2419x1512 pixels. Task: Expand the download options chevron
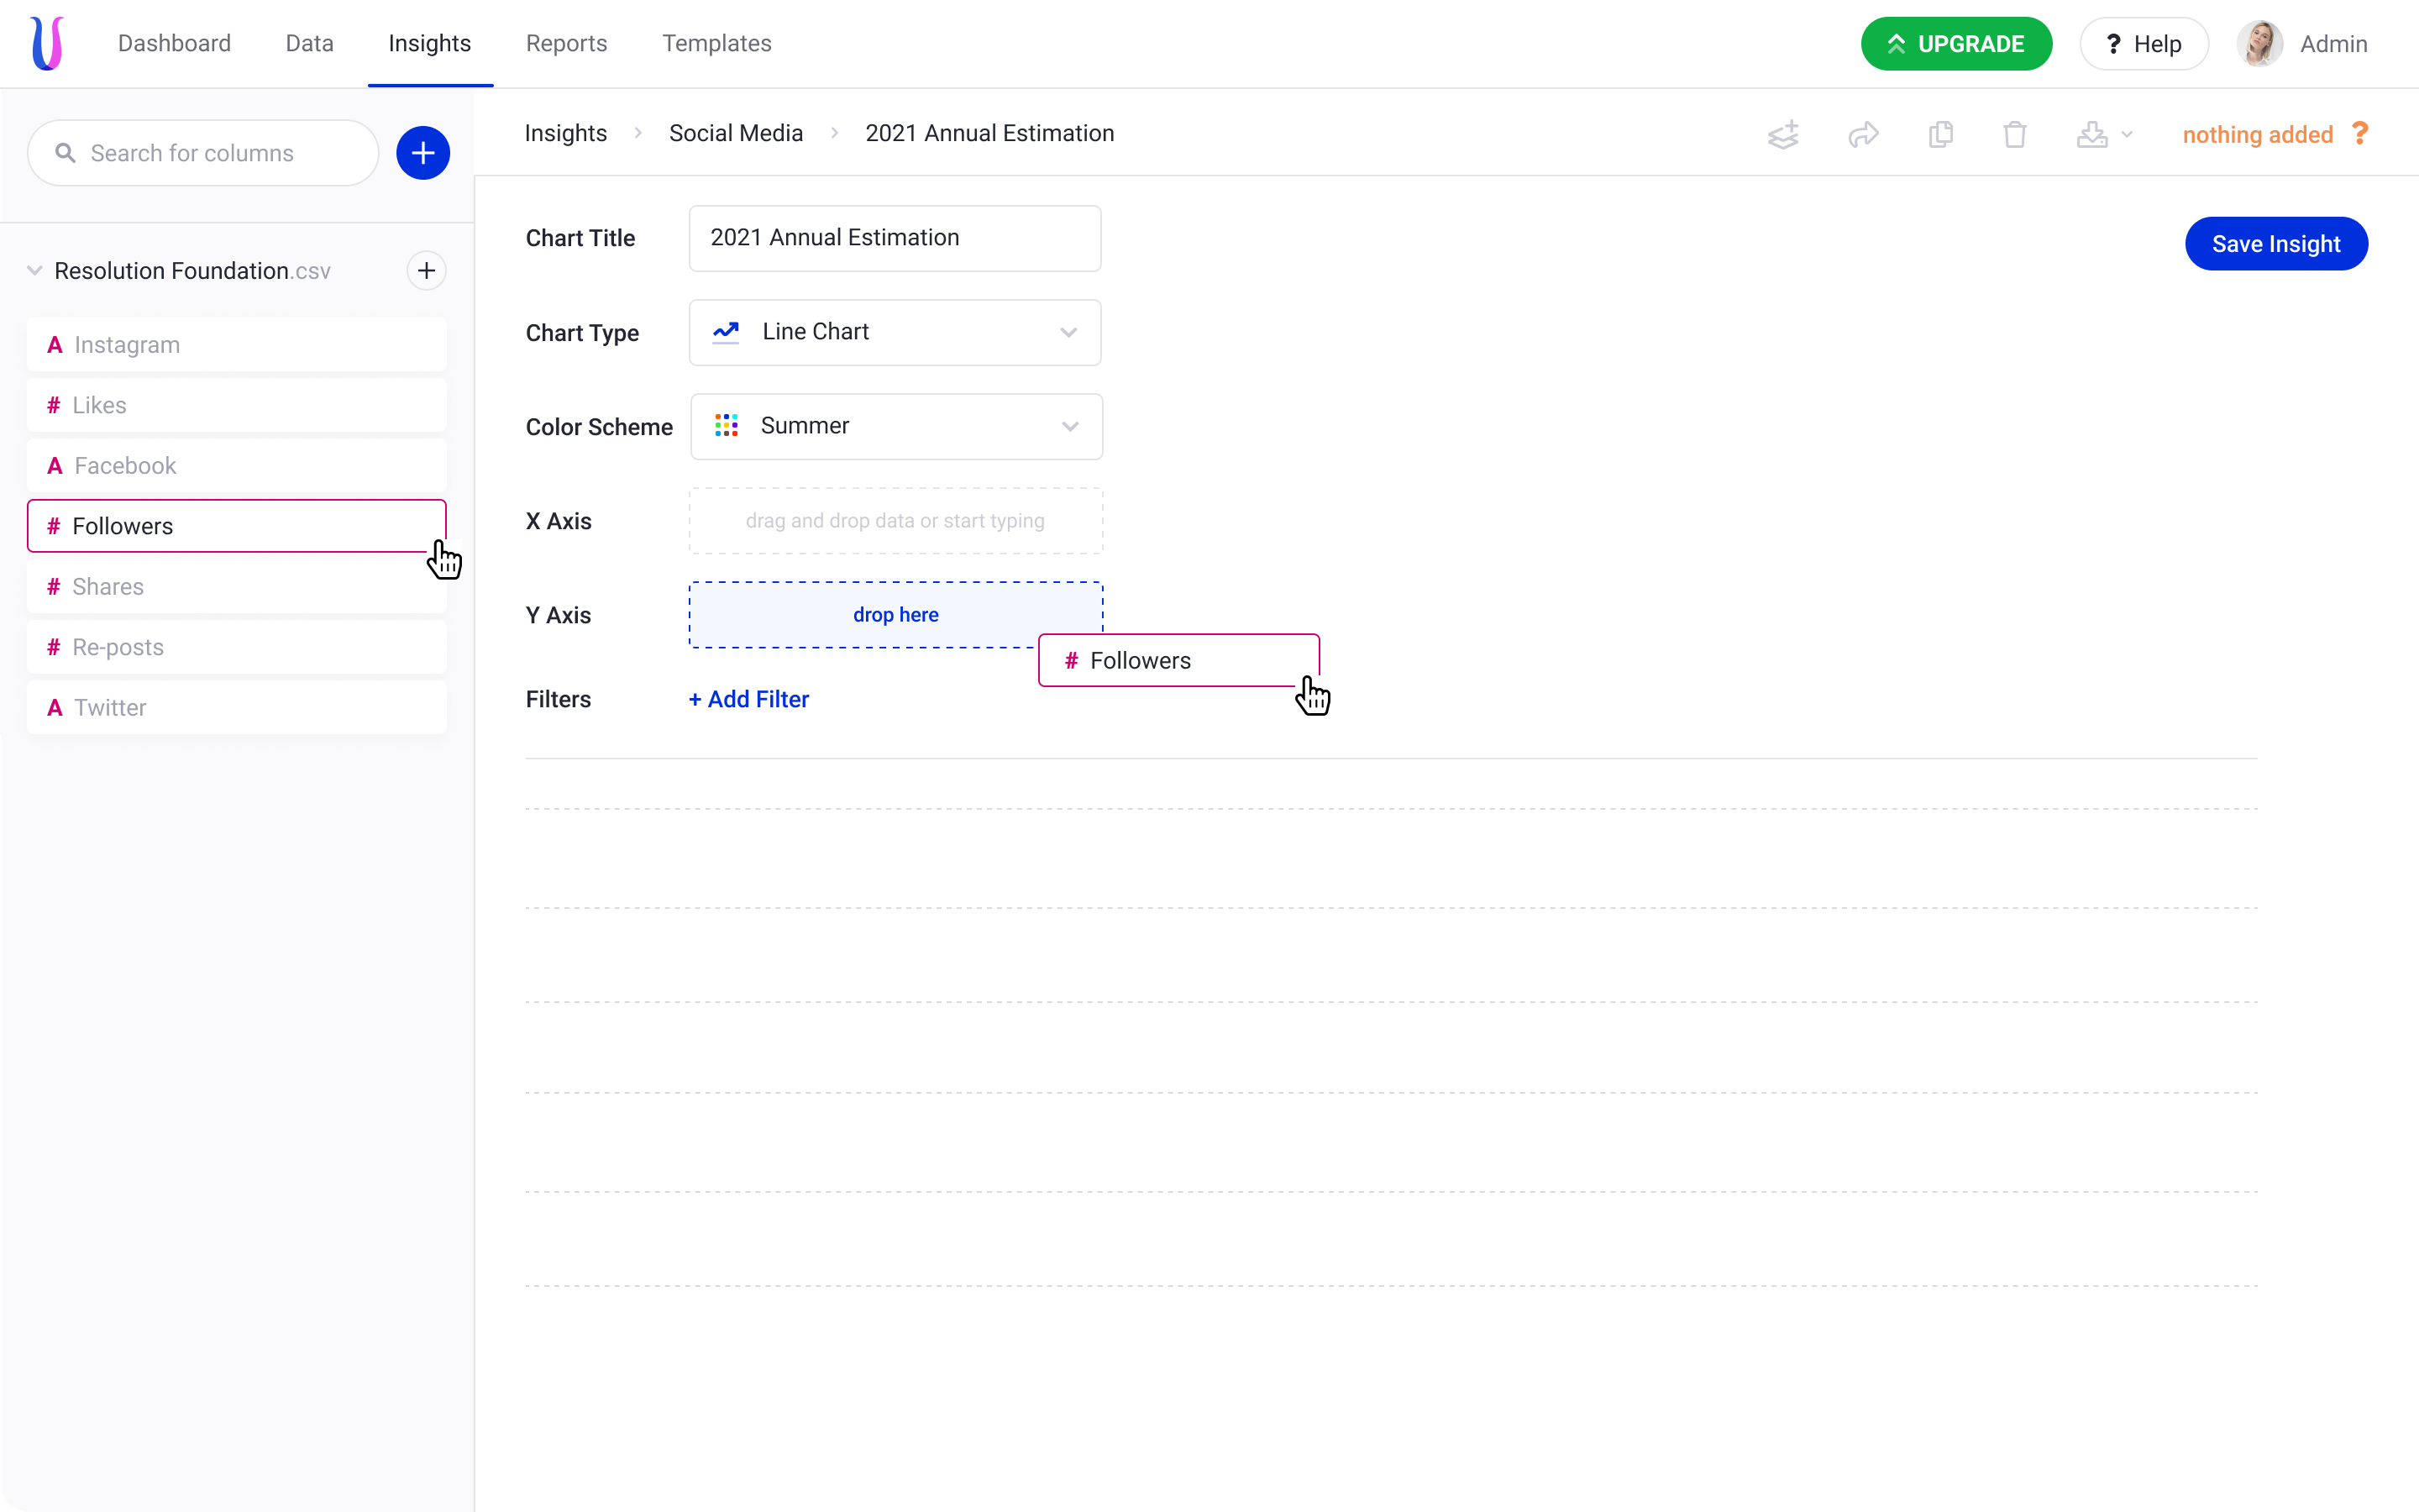2127,135
